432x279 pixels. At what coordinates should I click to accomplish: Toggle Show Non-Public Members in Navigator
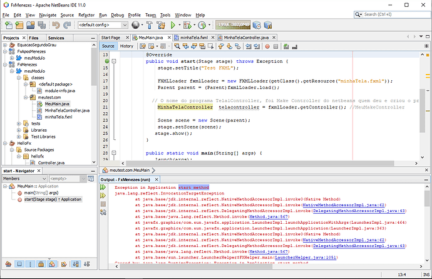point(41,264)
